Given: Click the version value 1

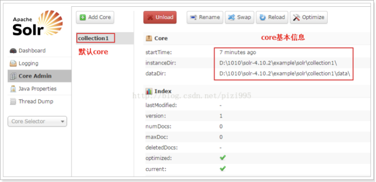Looking at the screenshot, I should (221, 116).
